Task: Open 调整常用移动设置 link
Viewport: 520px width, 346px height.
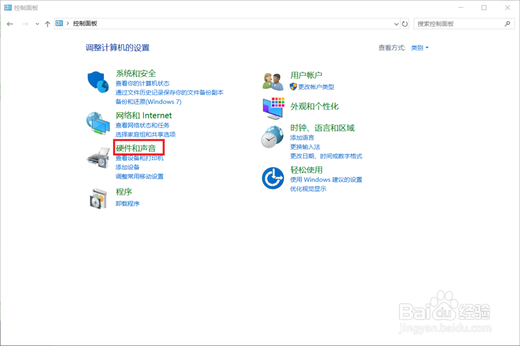Action: pyautogui.click(x=139, y=176)
